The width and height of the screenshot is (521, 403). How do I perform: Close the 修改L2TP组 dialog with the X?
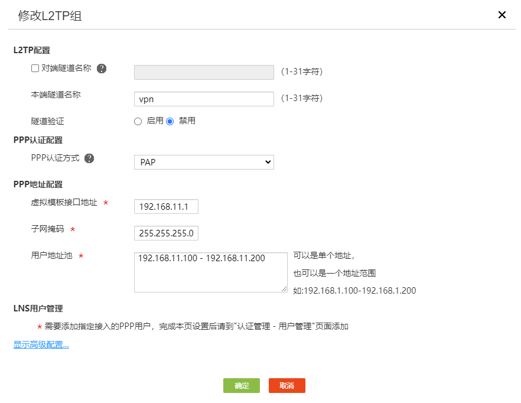tap(502, 15)
